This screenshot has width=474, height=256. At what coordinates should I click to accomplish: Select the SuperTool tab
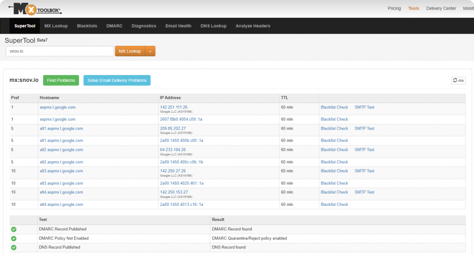25,26
